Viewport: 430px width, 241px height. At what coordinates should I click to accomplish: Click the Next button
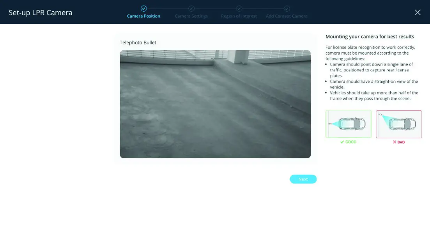[x=303, y=179]
